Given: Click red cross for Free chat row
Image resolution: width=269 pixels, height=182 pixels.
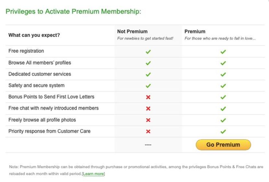Looking at the screenshot, I should click(148, 108).
